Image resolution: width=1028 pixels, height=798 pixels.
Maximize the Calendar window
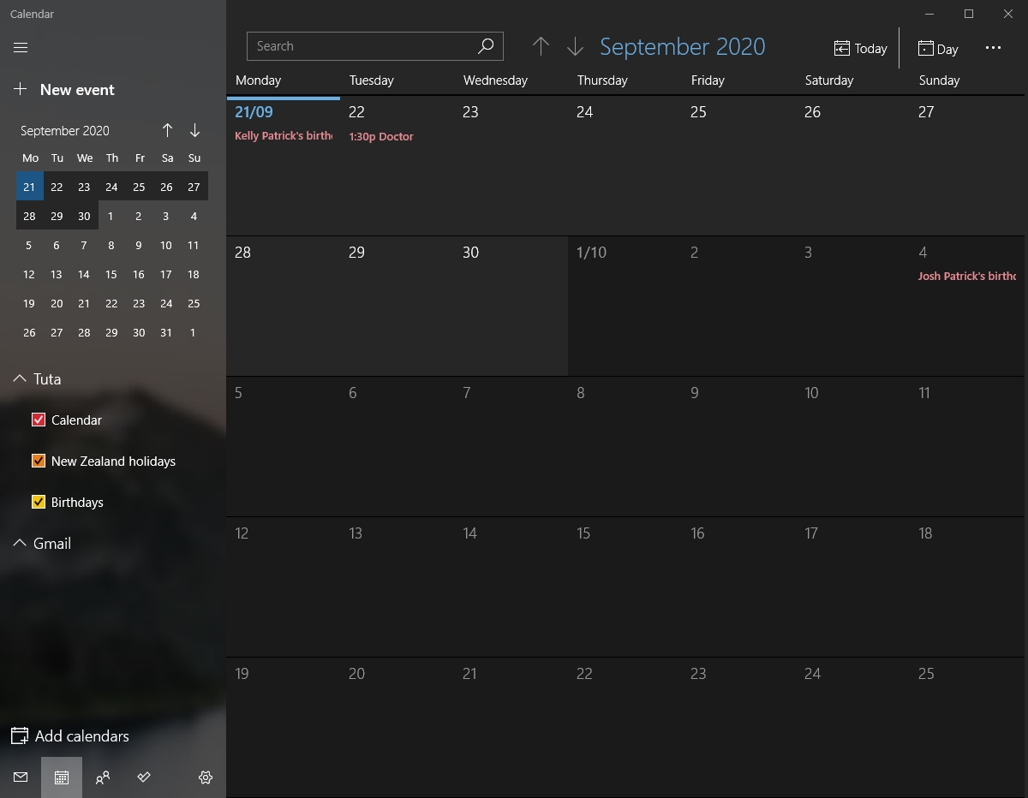tap(969, 14)
